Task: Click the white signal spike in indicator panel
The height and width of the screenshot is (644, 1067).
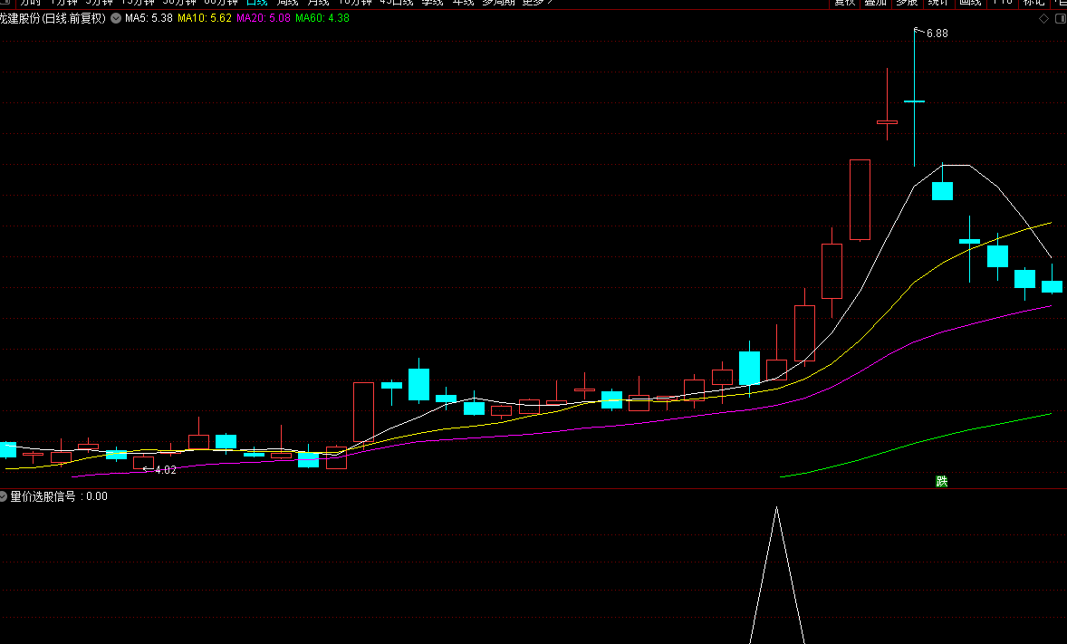Action: 776,575
